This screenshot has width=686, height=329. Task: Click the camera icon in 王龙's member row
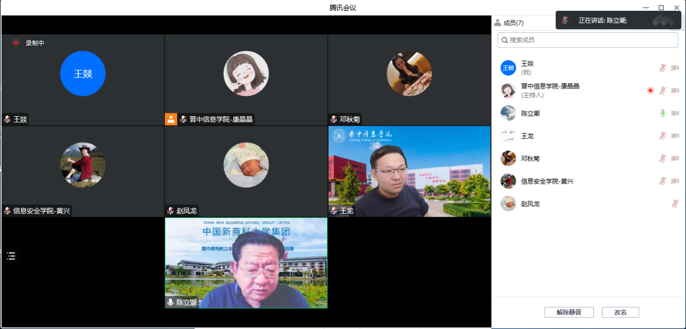click(x=675, y=136)
